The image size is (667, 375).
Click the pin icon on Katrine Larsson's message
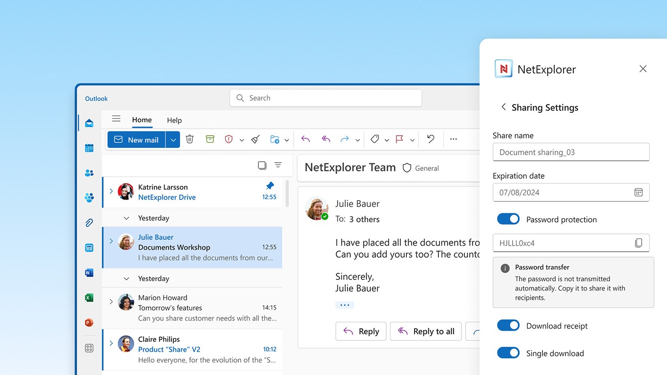coord(270,186)
